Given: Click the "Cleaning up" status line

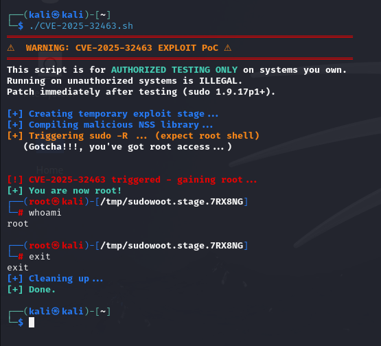Looking at the screenshot, I should click(55, 279).
